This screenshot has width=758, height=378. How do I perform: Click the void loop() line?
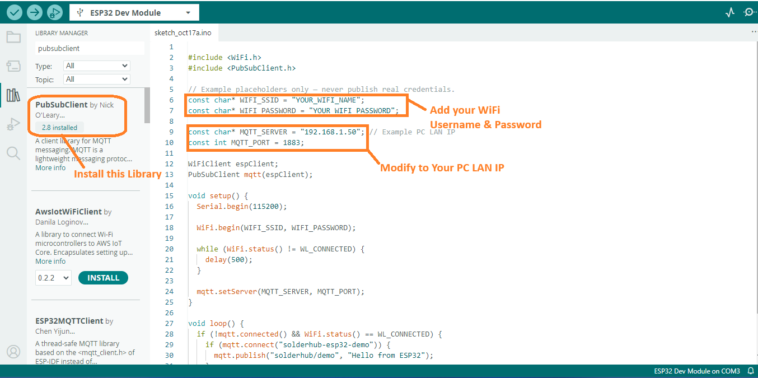coord(216,324)
